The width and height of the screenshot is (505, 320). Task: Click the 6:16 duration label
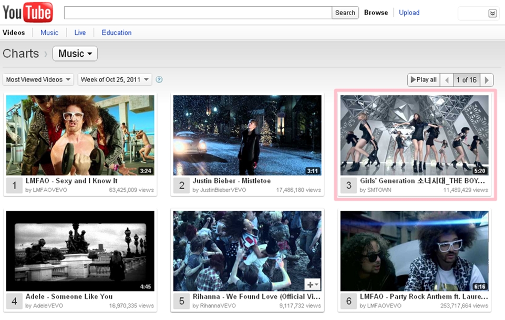tap(480, 286)
